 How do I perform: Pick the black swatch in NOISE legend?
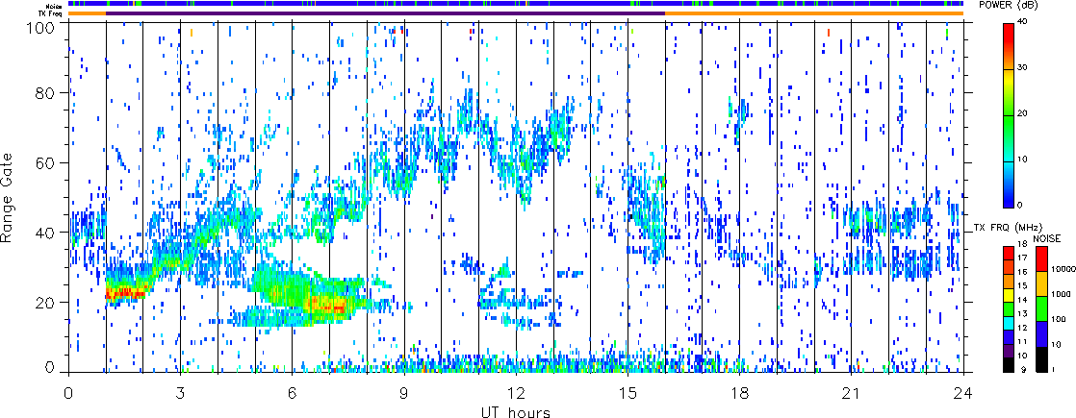tap(1041, 359)
